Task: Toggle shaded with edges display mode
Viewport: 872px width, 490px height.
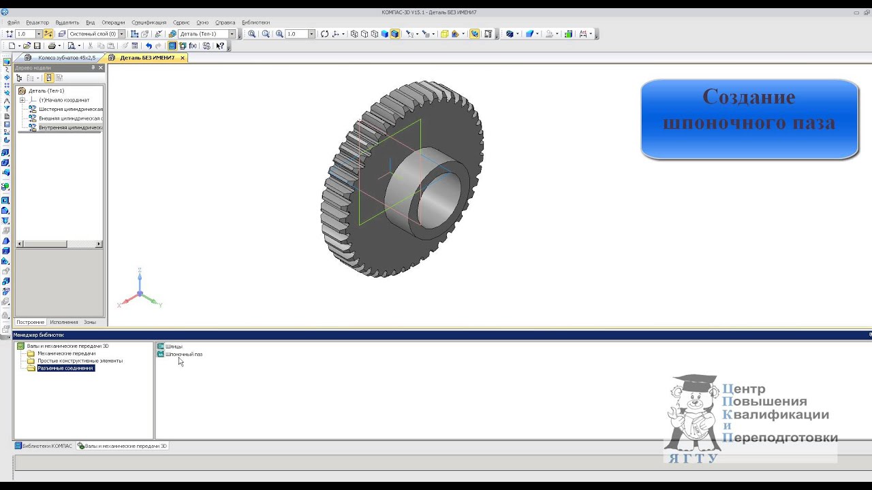Action: click(395, 34)
